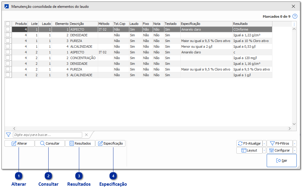Sort by the Lote column header

(x=33, y=24)
